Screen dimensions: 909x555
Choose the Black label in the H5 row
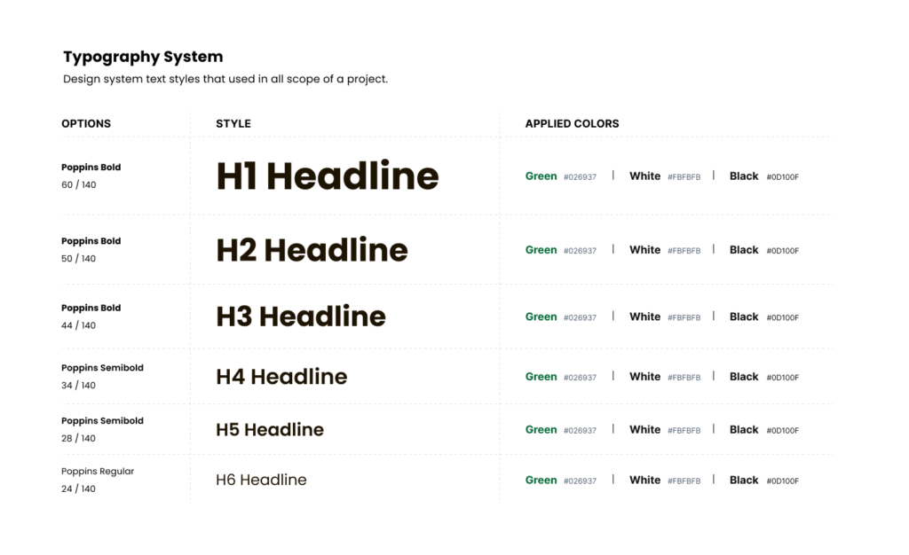744,429
